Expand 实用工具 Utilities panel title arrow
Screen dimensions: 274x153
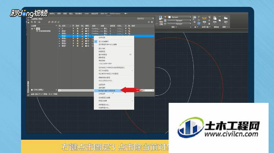click(x=210, y=27)
